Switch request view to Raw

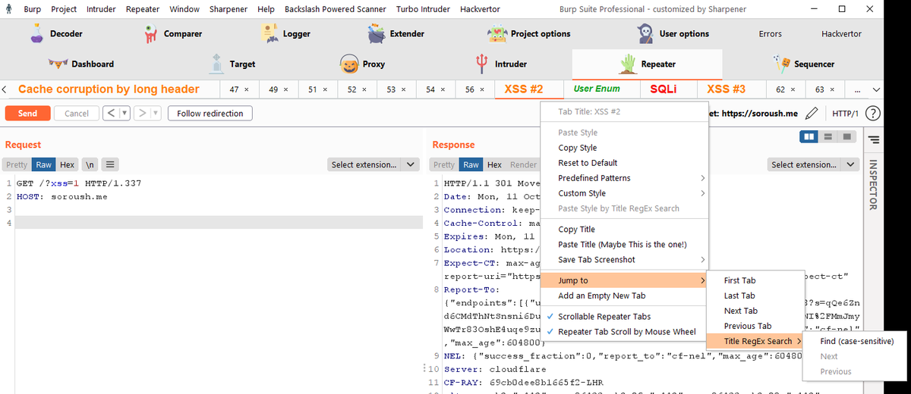[x=44, y=164]
